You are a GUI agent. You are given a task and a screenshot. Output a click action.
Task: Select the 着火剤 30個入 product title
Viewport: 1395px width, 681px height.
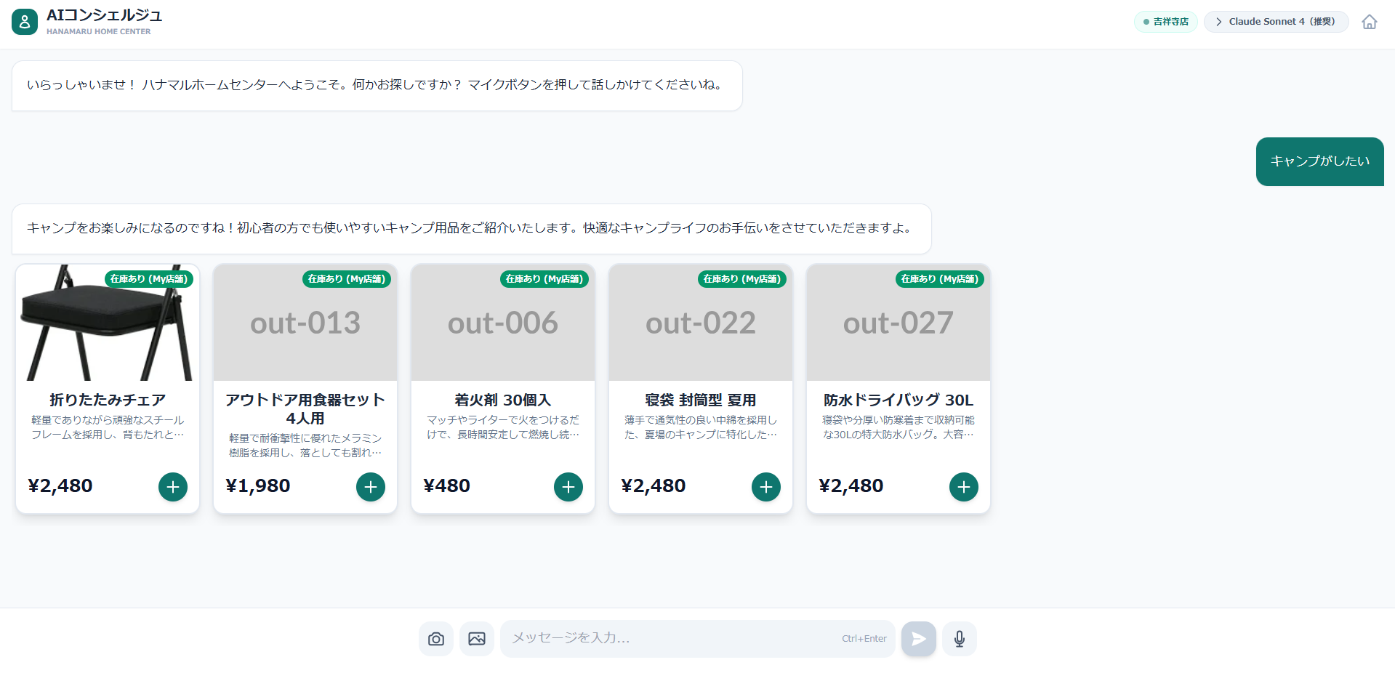click(x=503, y=400)
